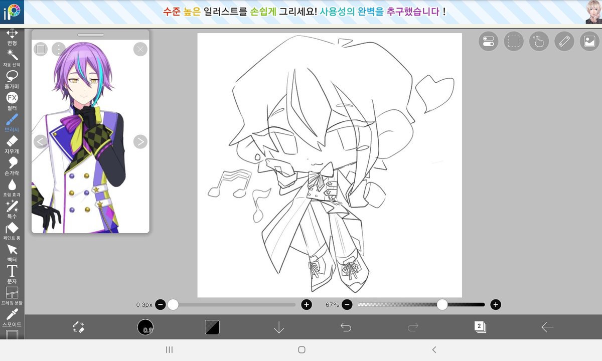Viewport: 602px width, 361px height.
Task: Select the Smudge finger (손가락) tool
Action: click(12, 166)
